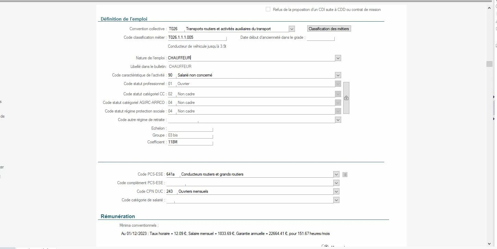This screenshot has width=497, height=249.
Task: Click the AGIRC-ARRCO statut dropdown arrow
Action: 338,103
